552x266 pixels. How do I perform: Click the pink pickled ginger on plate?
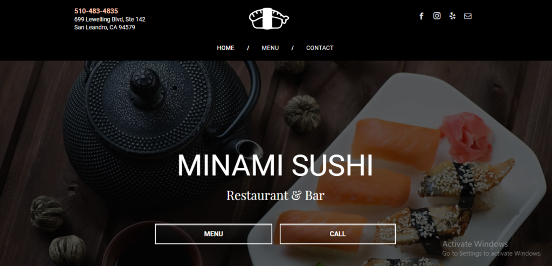[x=466, y=137]
